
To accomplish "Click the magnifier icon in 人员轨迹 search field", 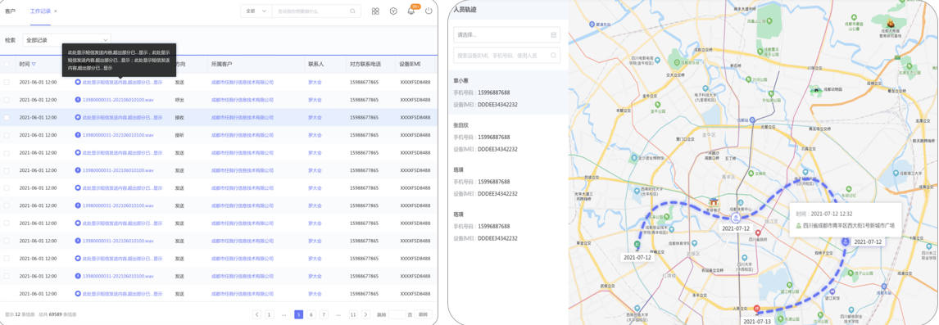I will 554,56.
